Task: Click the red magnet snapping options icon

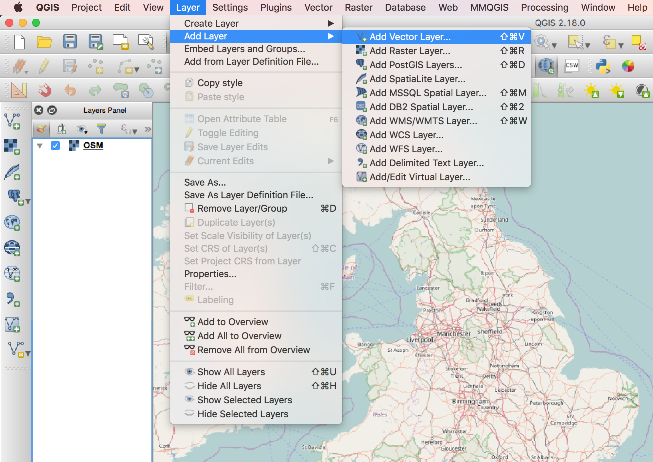Action: point(45,90)
